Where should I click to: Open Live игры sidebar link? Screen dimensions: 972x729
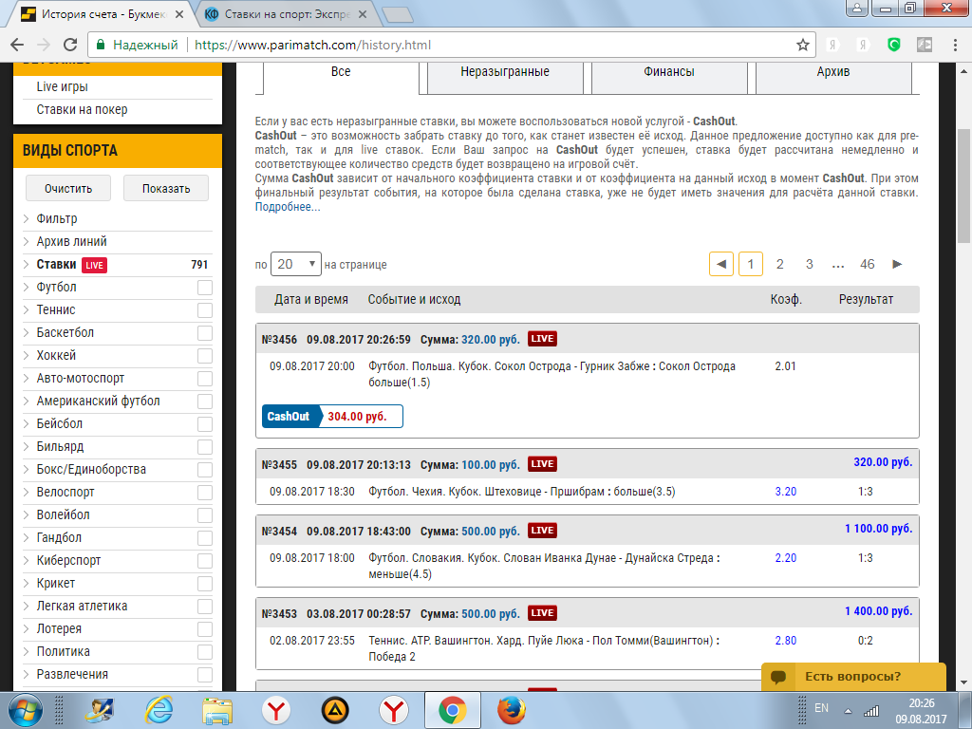pyautogui.click(x=62, y=86)
